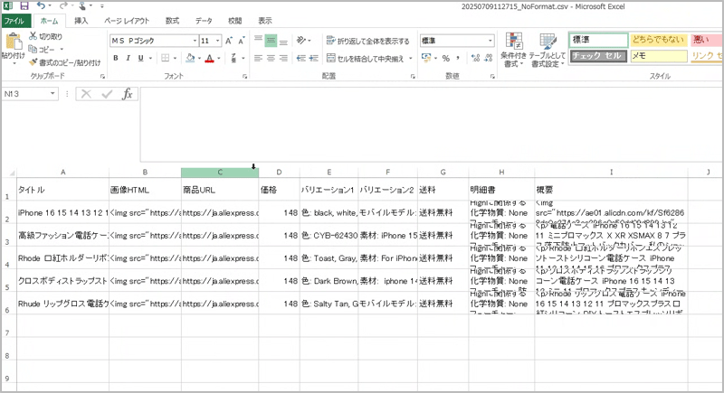Decrease the font size with the smaller A
Image resolution: width=724 pixels, height=393 pixels.
click(241, 41)
